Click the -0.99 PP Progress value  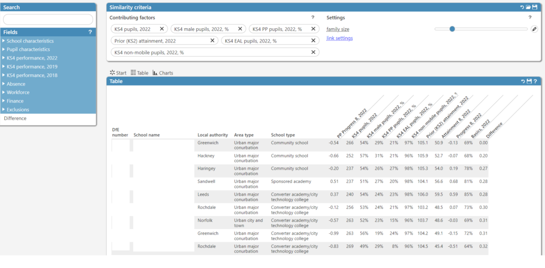pos(333,233)
